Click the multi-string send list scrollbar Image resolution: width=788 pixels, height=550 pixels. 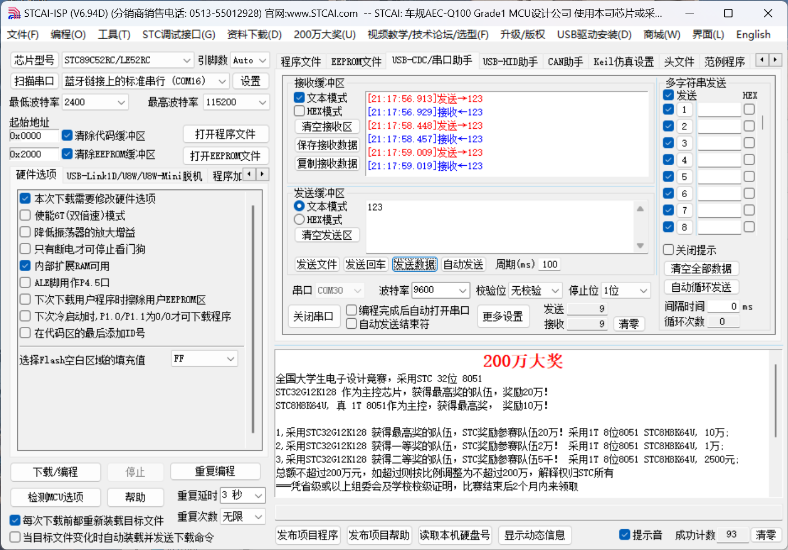762,122
